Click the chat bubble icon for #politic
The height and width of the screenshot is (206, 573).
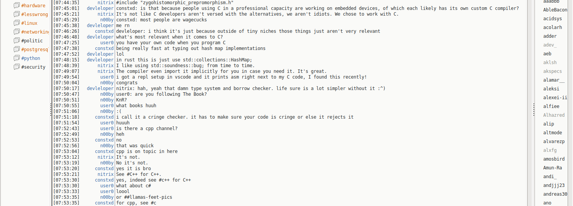[16, 40]
